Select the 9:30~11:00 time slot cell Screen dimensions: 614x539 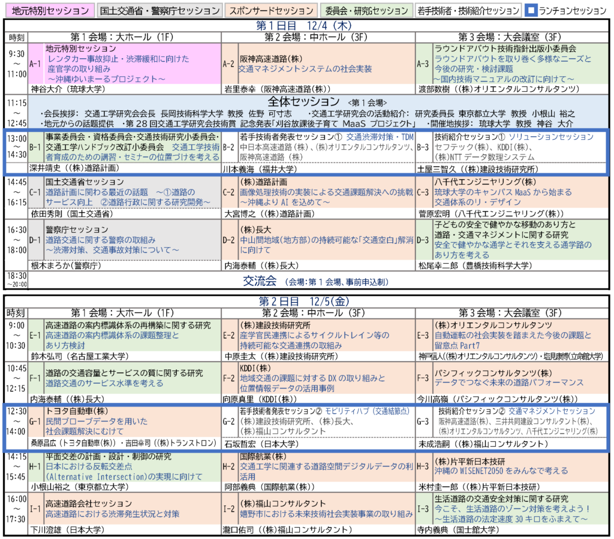tap(16, 63)
